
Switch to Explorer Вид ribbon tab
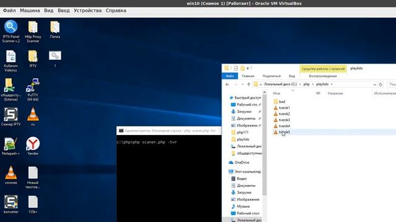[x=291, y=76]
